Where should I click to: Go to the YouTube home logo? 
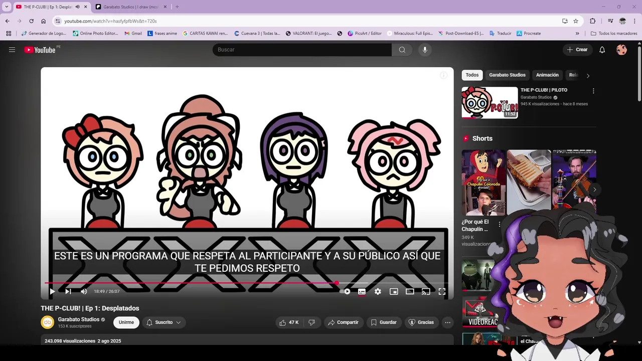tap(40, 50)
